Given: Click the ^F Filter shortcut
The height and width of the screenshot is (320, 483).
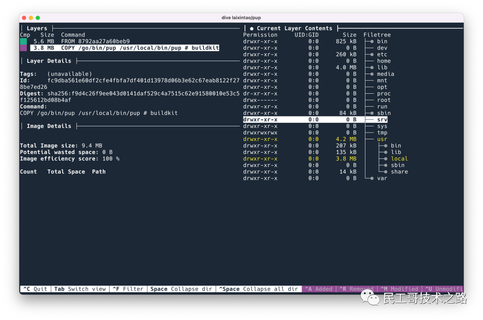Looking at the screenshot, I should coord(127,289).
